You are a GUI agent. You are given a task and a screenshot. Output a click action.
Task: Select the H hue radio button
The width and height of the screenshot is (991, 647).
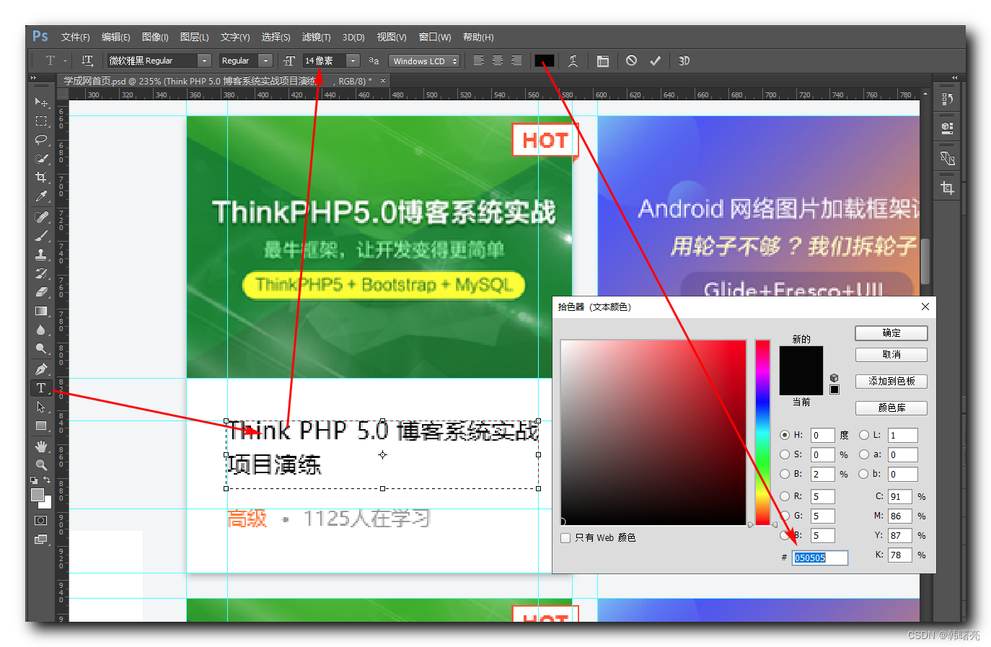pyautogui.click(x=785, y=435)
